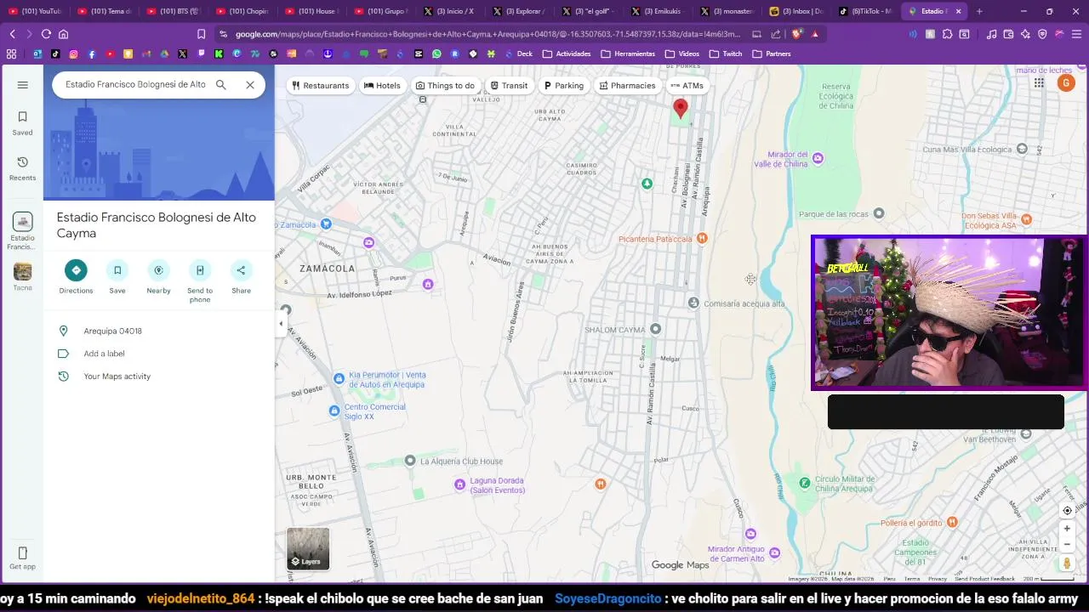The image size is (1089, 612).
Task: Click the Brave Shields lion icon
Action: 797,34
